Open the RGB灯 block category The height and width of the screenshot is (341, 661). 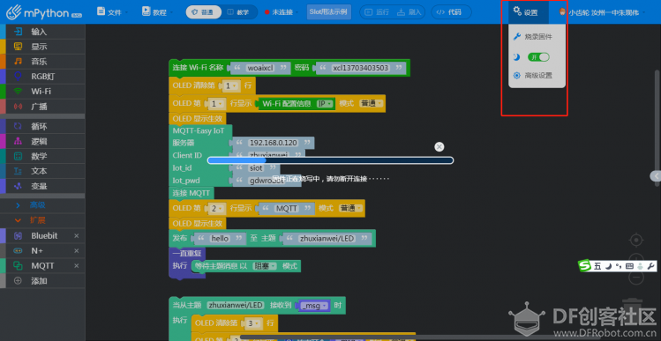pyautogui.click(x=42, y=77)
